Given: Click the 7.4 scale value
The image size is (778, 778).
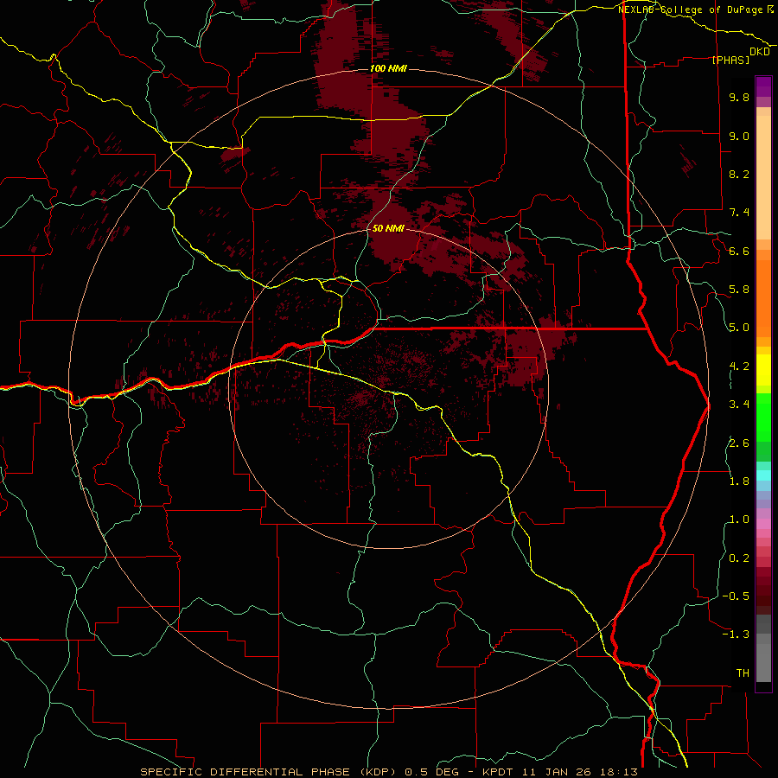Looking at the screenshot, I should [739, 213].
